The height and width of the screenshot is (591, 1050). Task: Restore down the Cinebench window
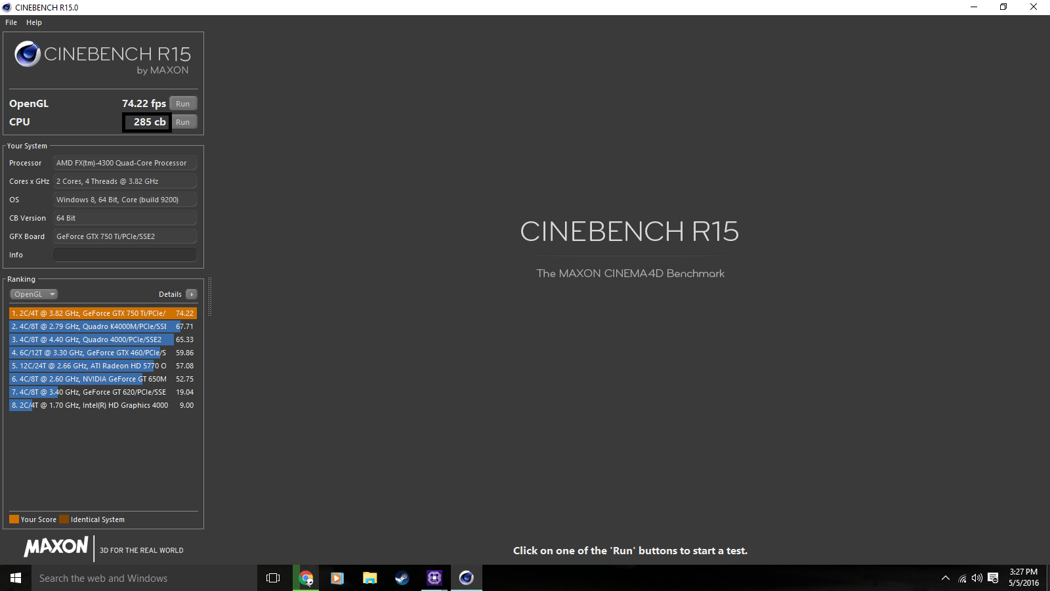point(1003,7)
